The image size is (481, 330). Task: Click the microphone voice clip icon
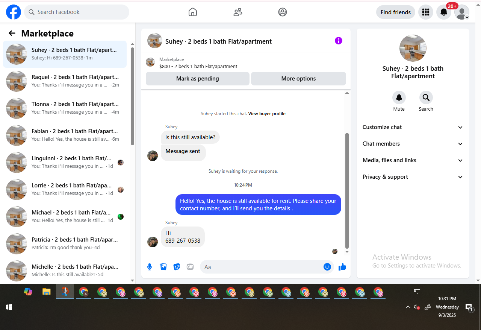tap(150, 267)
